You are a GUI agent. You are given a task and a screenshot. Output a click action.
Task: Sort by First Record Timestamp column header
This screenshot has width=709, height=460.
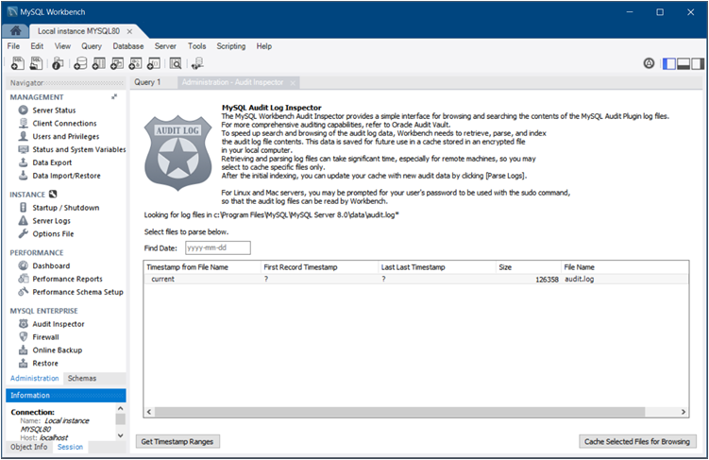tap(319, 267)
